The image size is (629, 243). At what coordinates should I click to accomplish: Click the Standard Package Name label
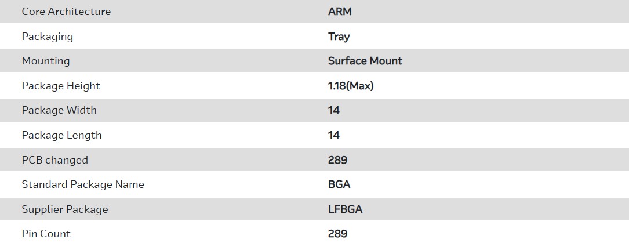click(x=83, y=184)
